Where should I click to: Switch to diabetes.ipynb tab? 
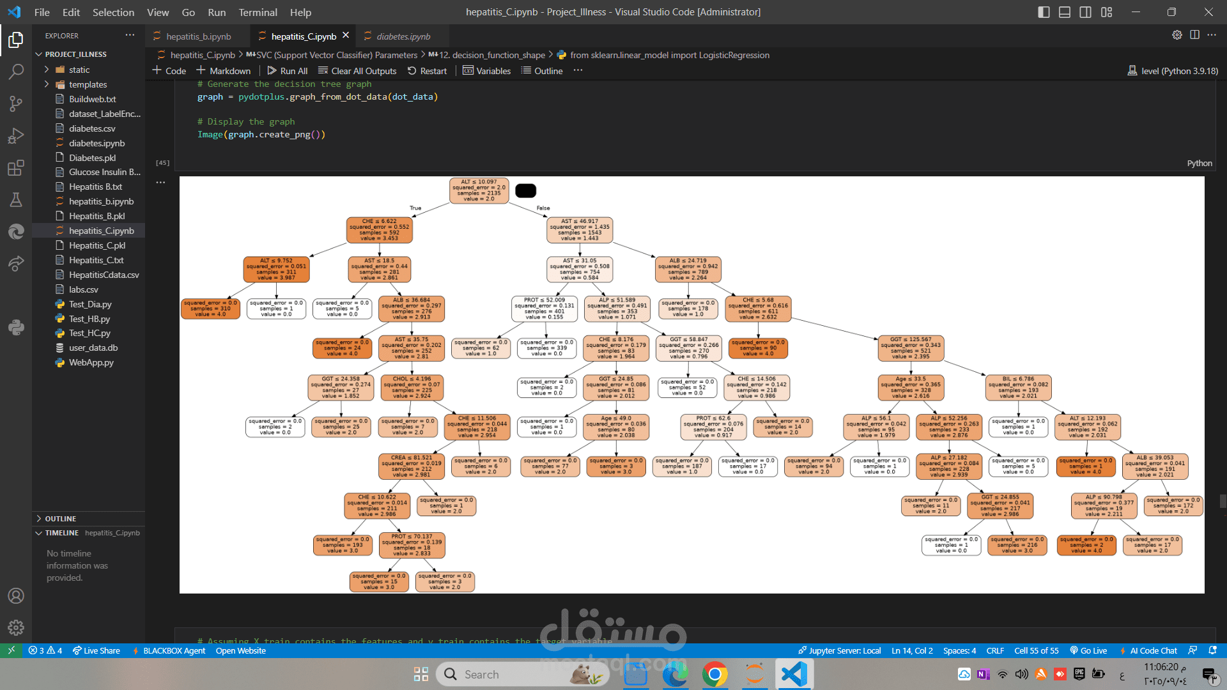403,36
